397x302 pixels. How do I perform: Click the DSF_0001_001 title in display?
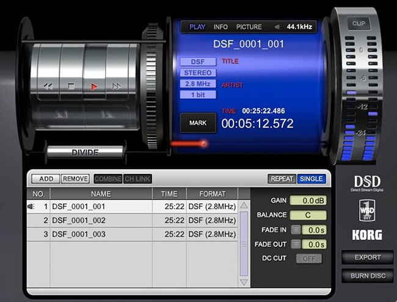249,44
